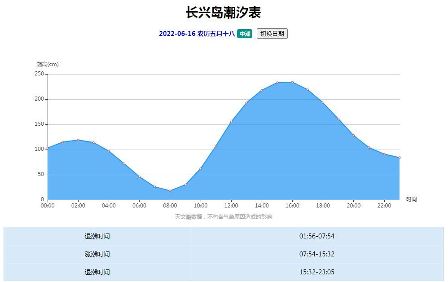Click the 23:00 final data point

click(400, 158)
